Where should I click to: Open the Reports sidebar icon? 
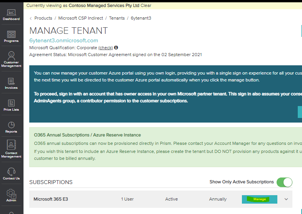(11, 127)
